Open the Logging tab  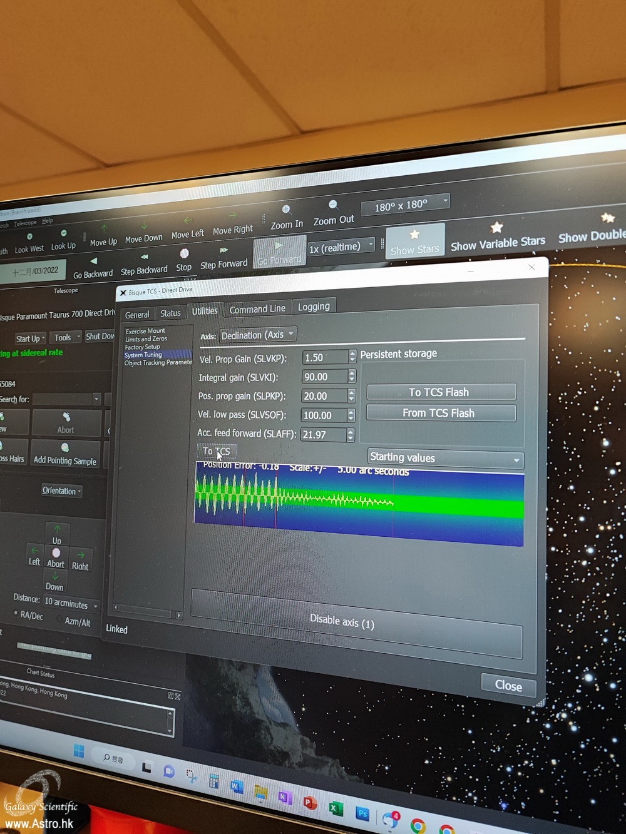[x=314, y=307]
